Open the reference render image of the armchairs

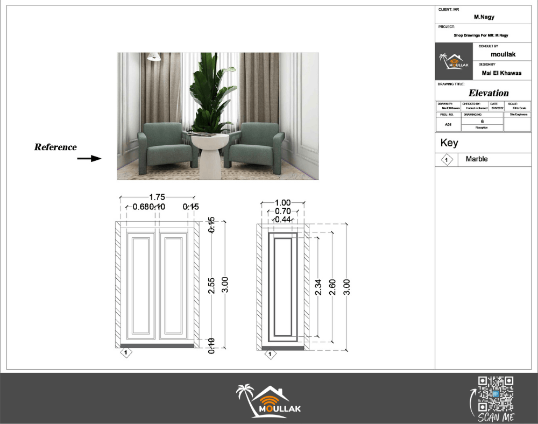pos(217,116)
